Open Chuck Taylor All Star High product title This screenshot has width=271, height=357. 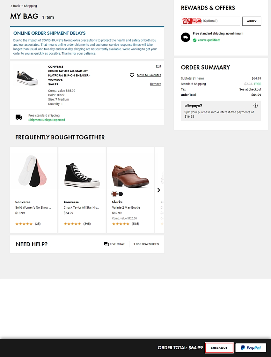pos(81,208)
